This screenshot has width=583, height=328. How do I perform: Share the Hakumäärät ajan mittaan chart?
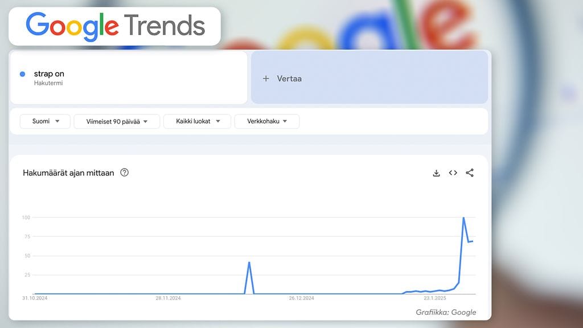[470, 173]
